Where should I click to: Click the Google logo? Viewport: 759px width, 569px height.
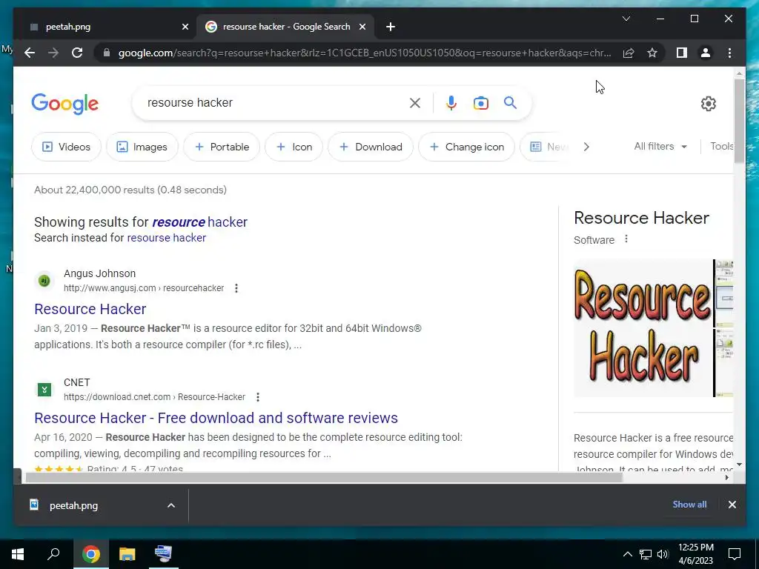65,104
